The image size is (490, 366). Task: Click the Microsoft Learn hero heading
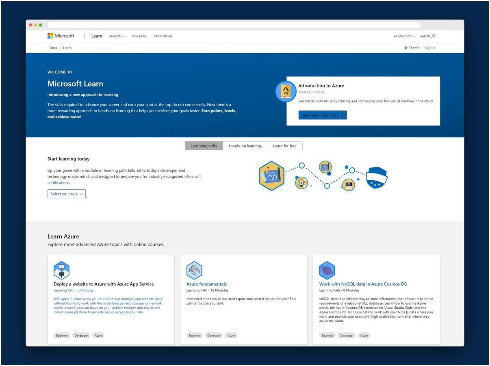[76, 84]
